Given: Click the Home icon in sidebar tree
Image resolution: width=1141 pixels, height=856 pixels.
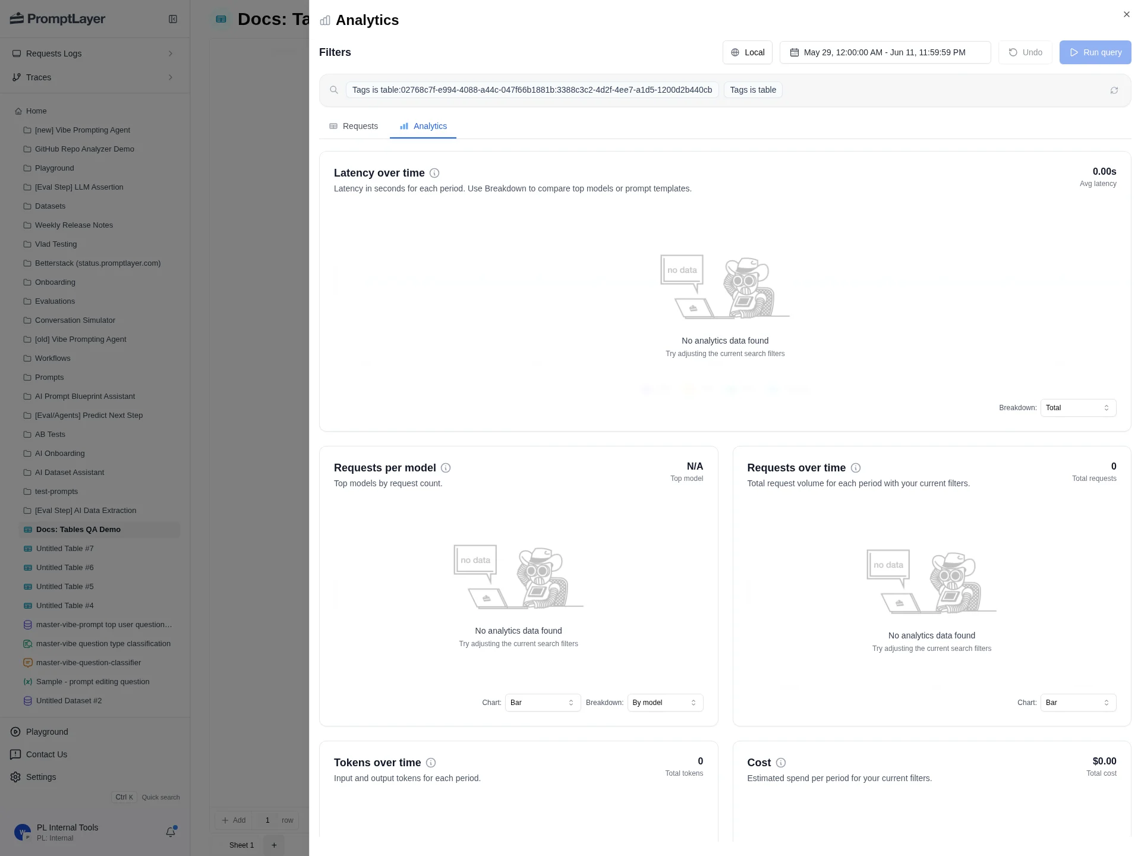Looking at the screenshot, I should click(x=18, y=111).
